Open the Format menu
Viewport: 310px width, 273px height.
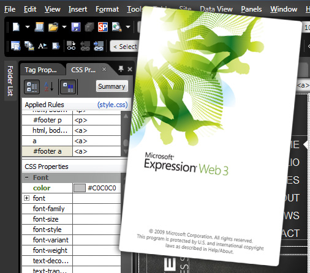pyautogui.click(x=107, y=9)
